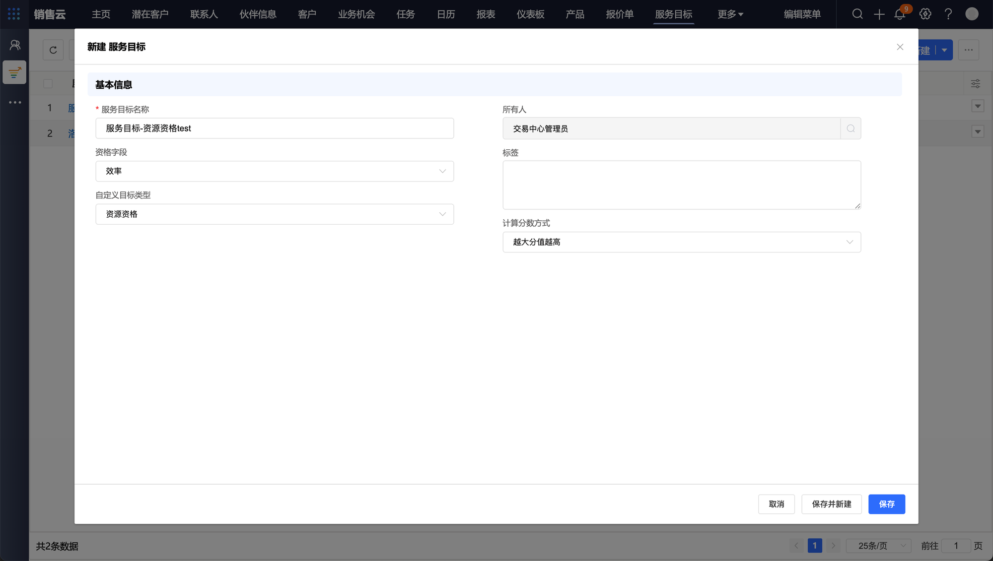Toggle the select-all checkbox in list header
The width and height of the screenshot is (993, 561).
pyautogui.click(x=48, y=84)
